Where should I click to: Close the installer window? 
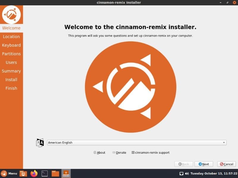click(x=234, y=3)
